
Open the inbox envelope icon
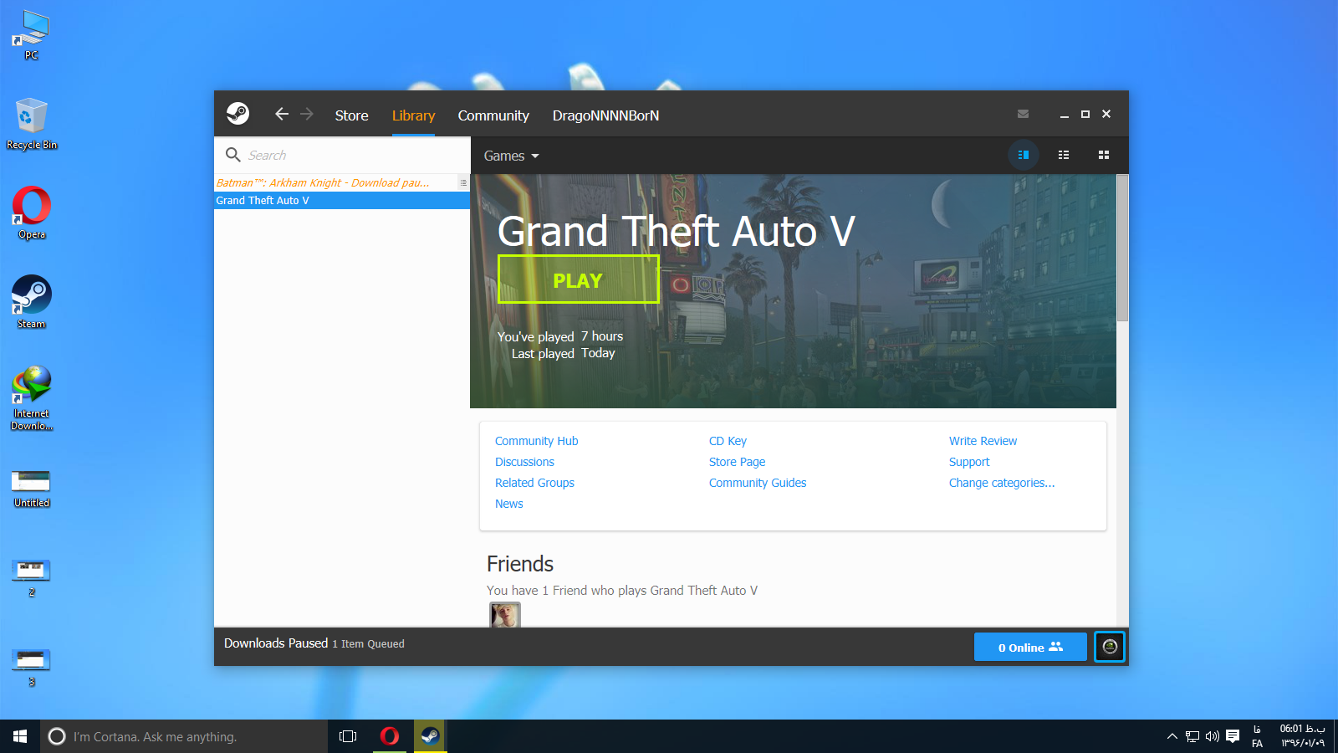coord(1023,114)
